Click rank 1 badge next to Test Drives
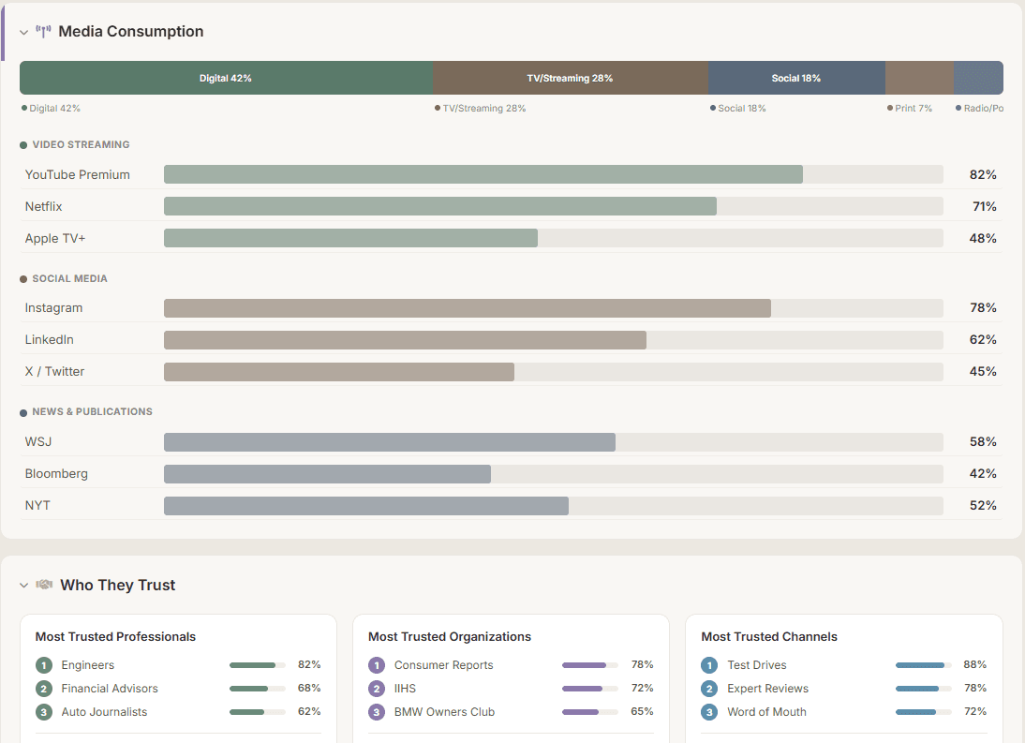 [709, 665]
